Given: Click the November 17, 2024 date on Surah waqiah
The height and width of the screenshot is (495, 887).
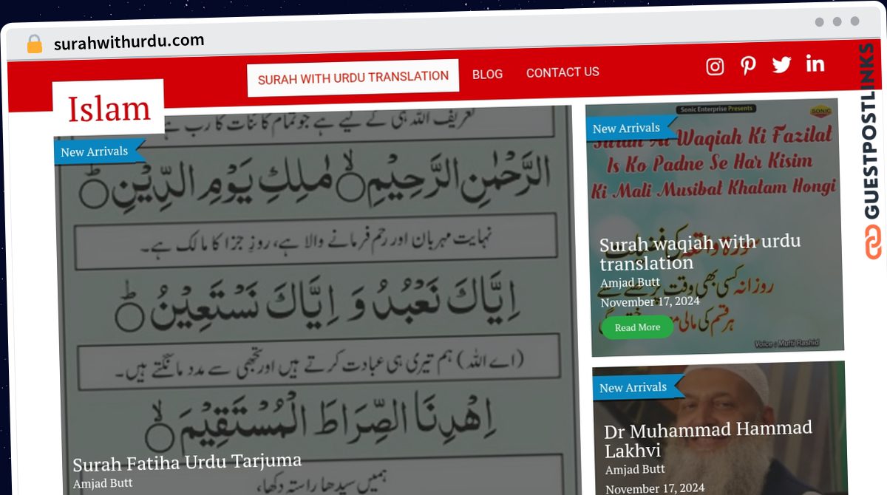Looking at the screenshot, I should (x=650, y=301).
